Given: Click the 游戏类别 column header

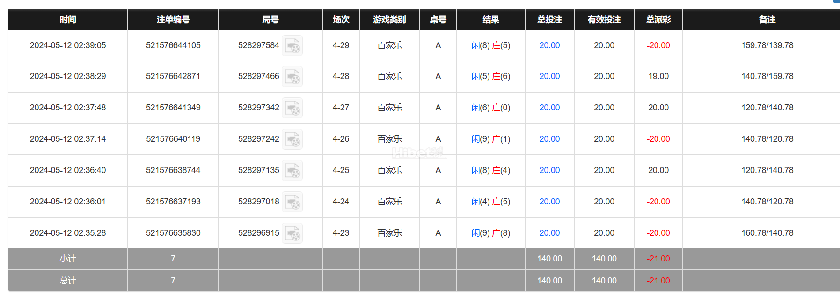Looking at the screenshot, I should click(389, 20).
